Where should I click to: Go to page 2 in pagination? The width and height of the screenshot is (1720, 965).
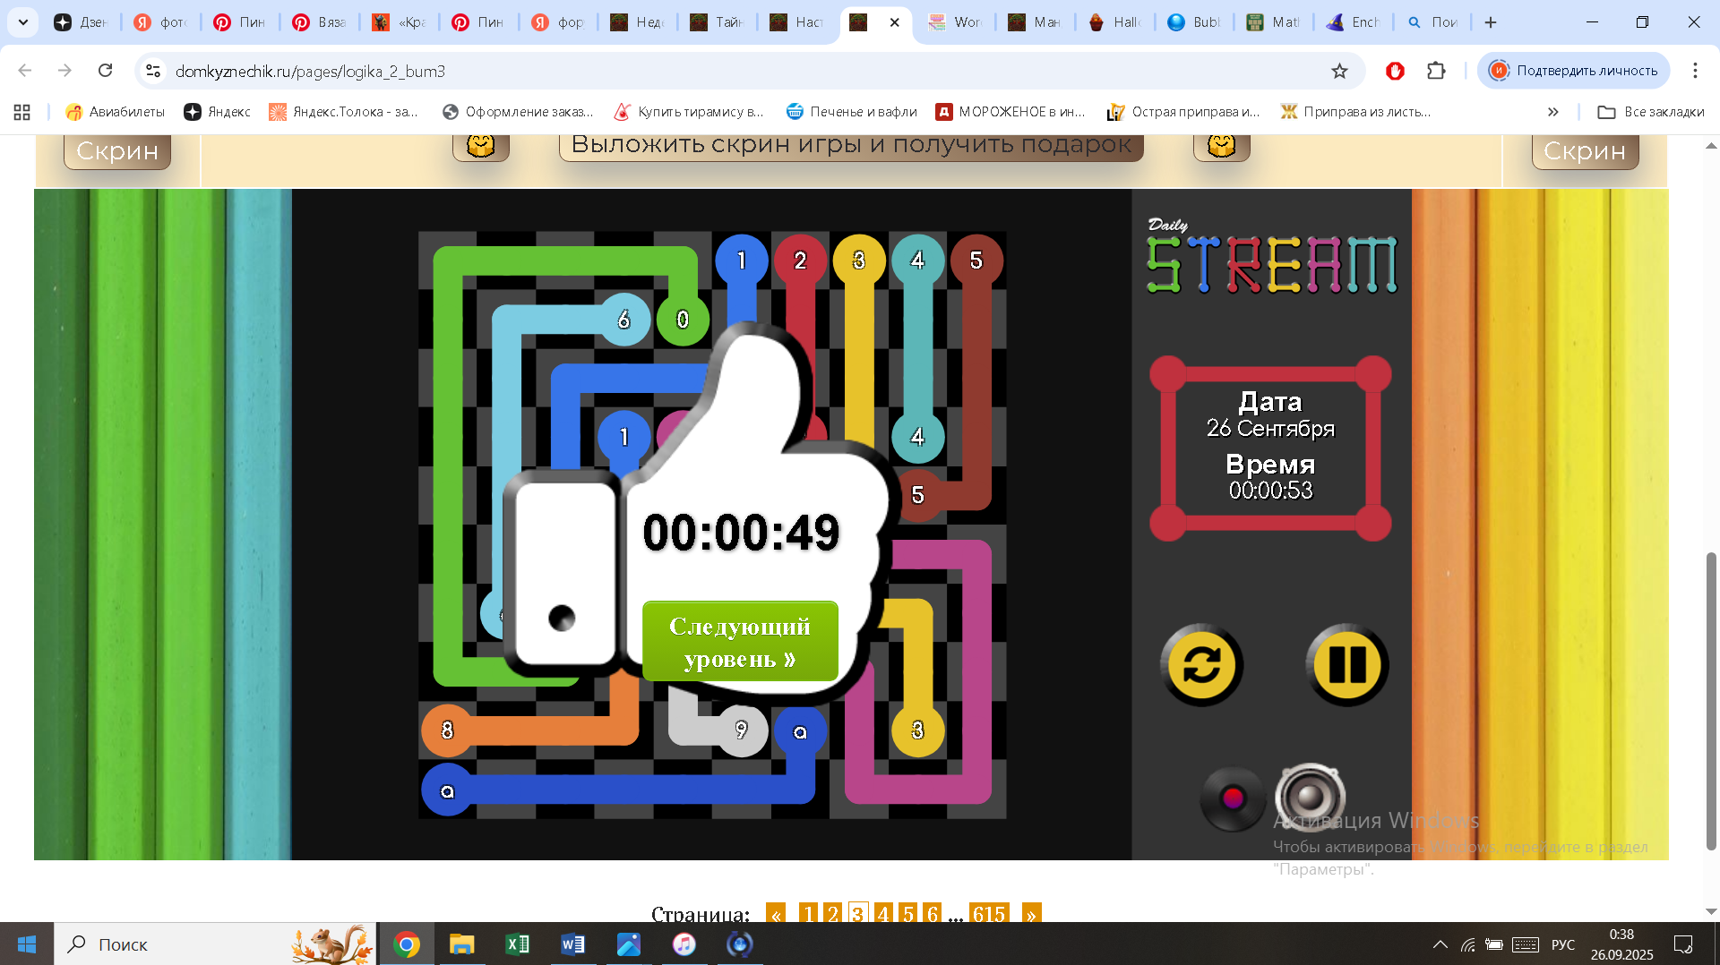(x=833, y=913)
